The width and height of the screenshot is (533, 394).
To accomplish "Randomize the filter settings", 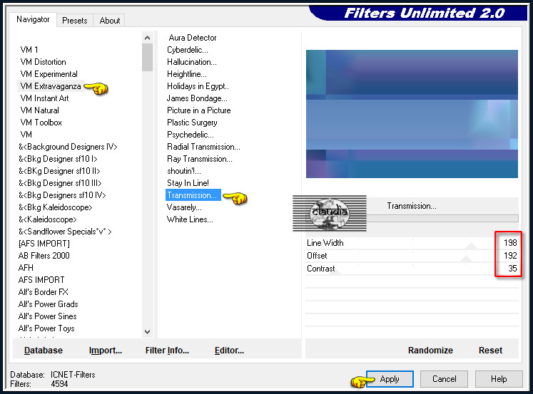I will [x=430, y=351].
